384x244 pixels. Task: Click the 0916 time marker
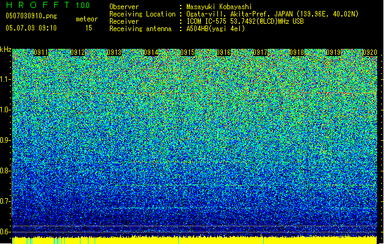[224, 52]
